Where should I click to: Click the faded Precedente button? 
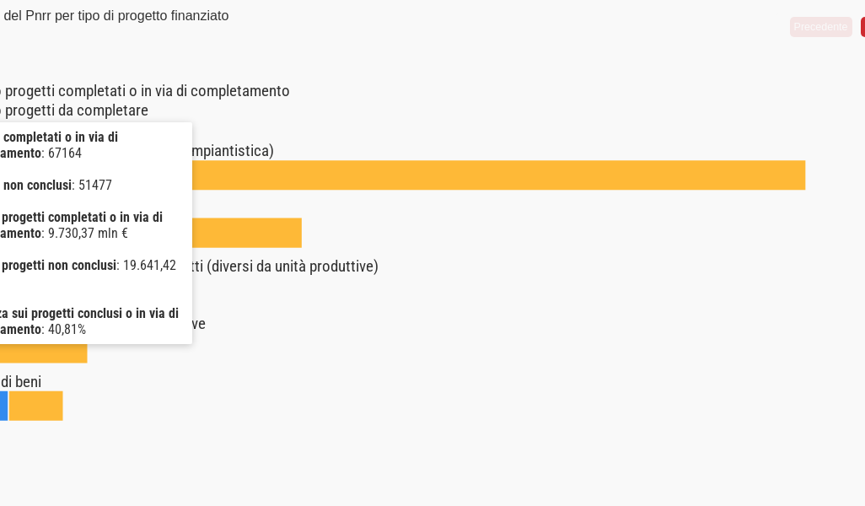point(820,27)
